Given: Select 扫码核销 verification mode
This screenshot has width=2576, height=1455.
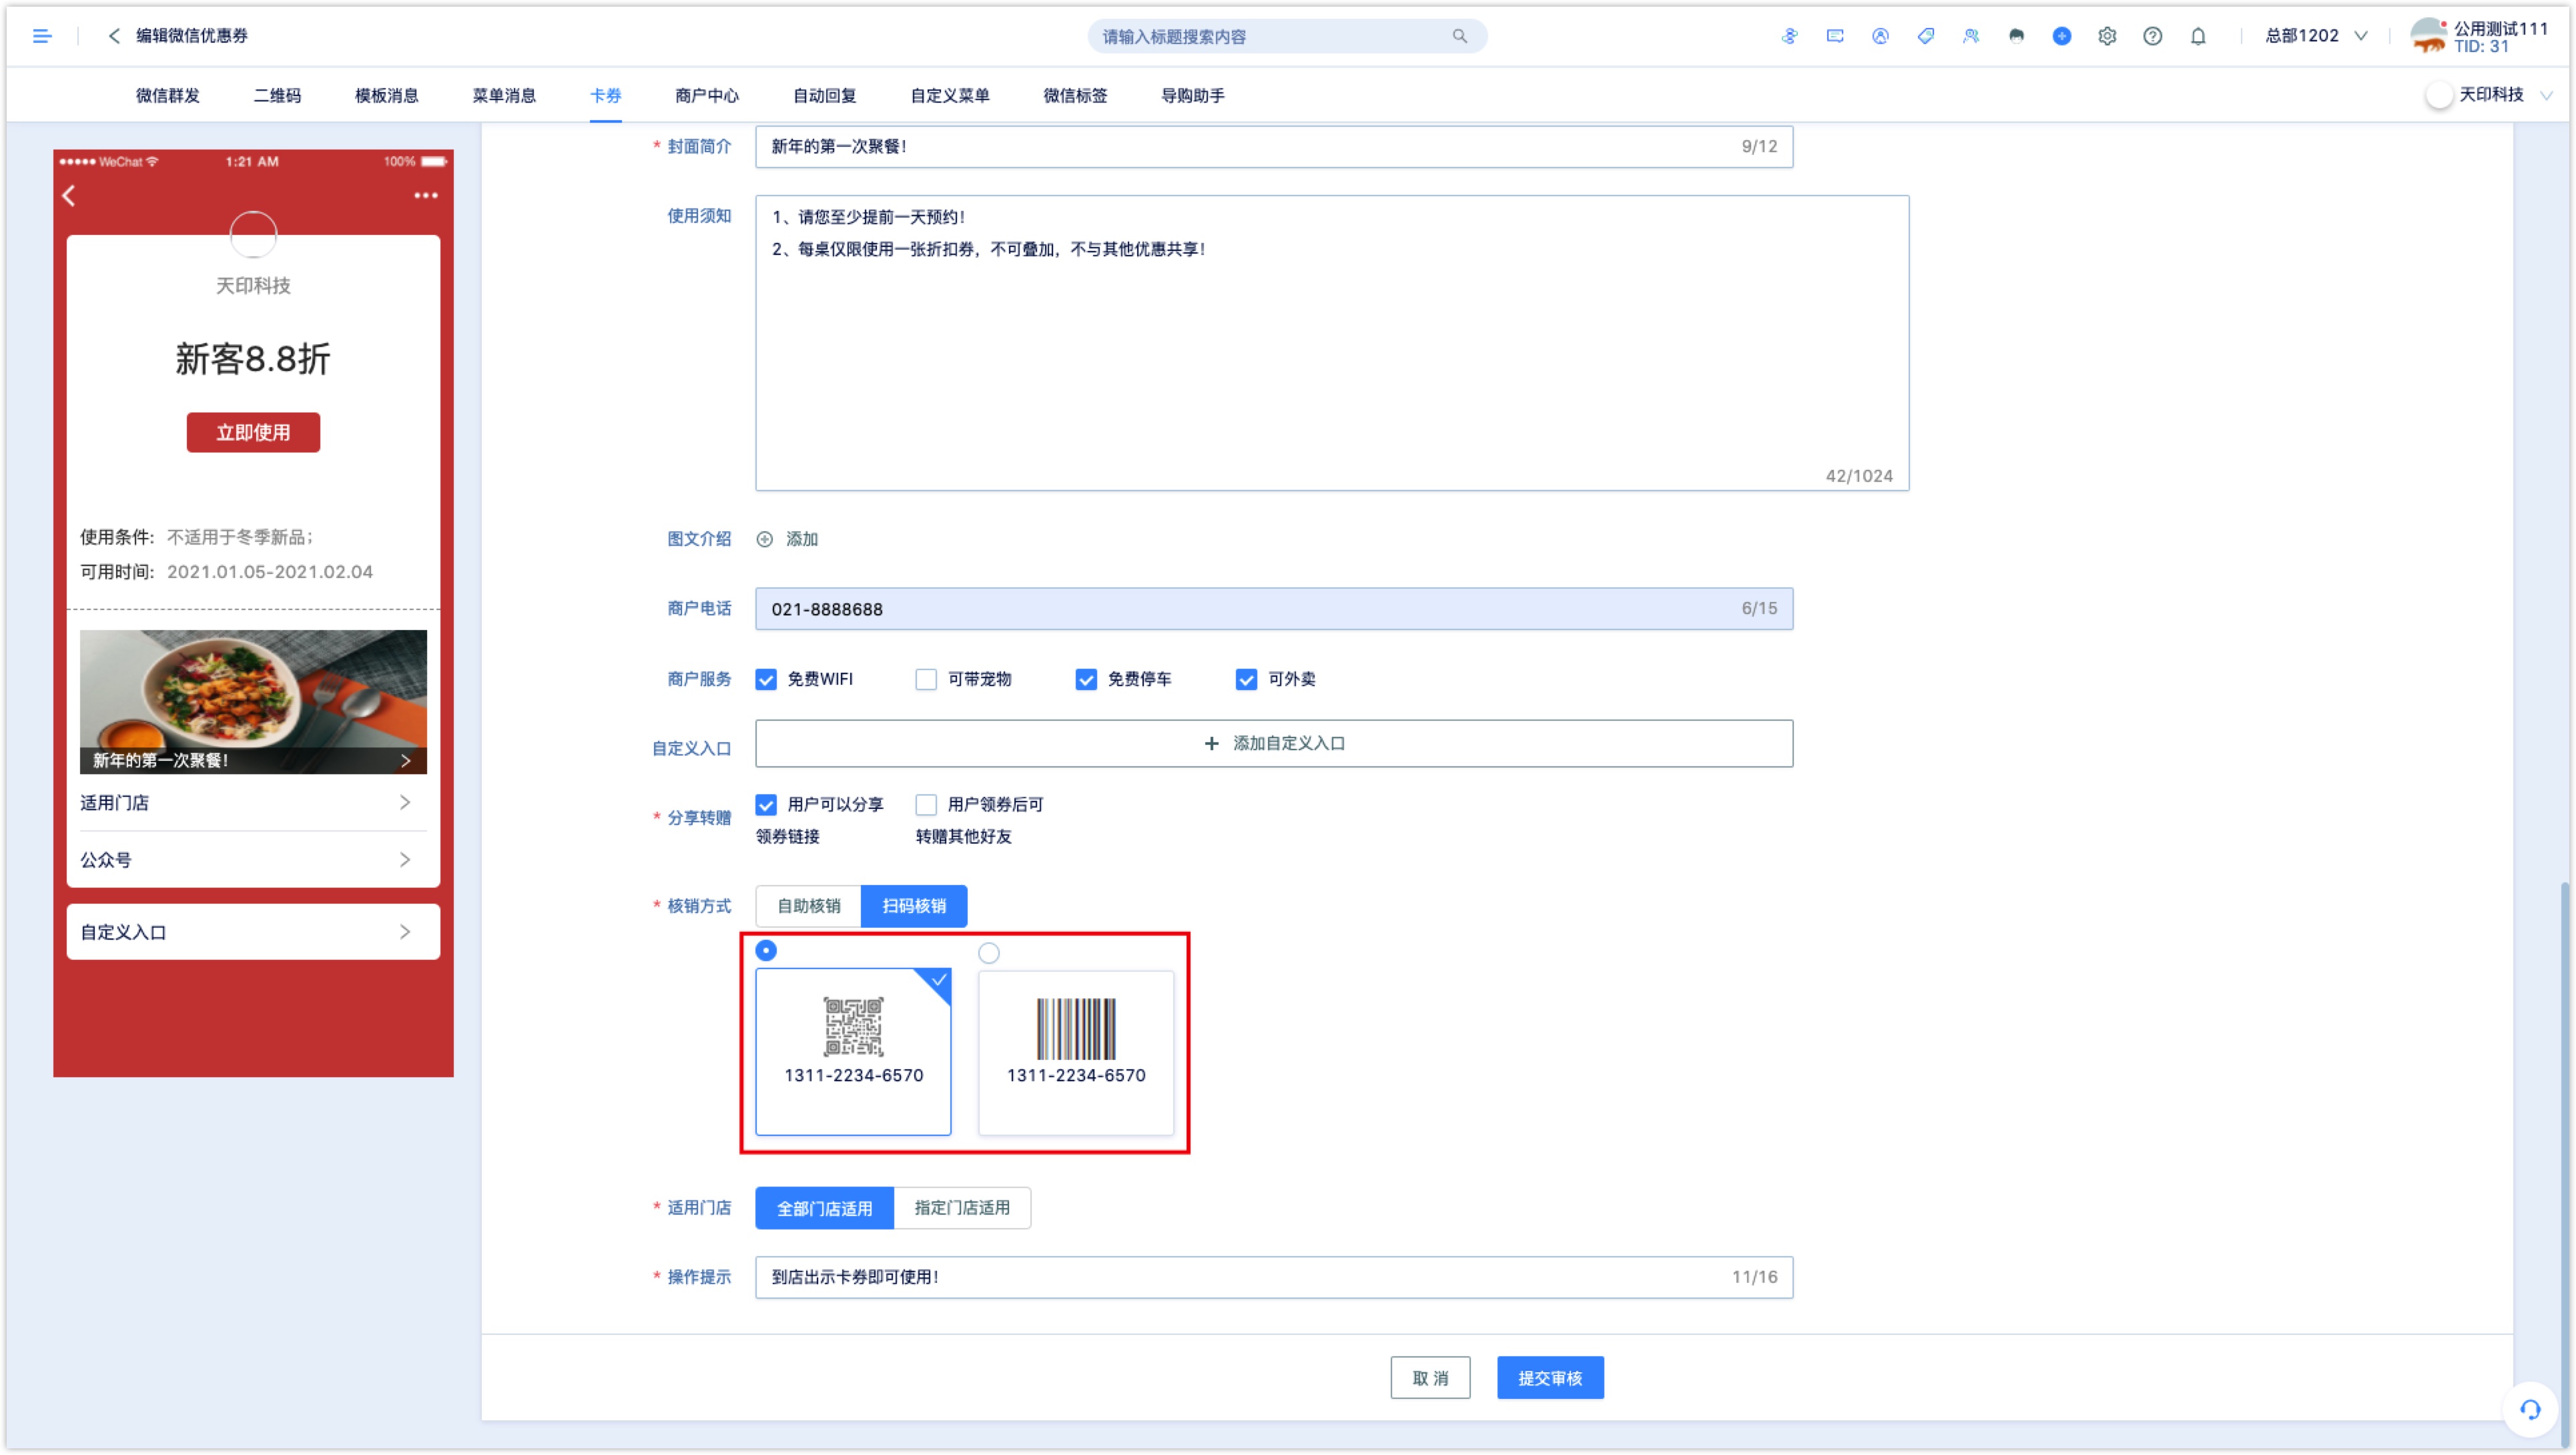Looking at the screenshot, I should pos(914,906).
